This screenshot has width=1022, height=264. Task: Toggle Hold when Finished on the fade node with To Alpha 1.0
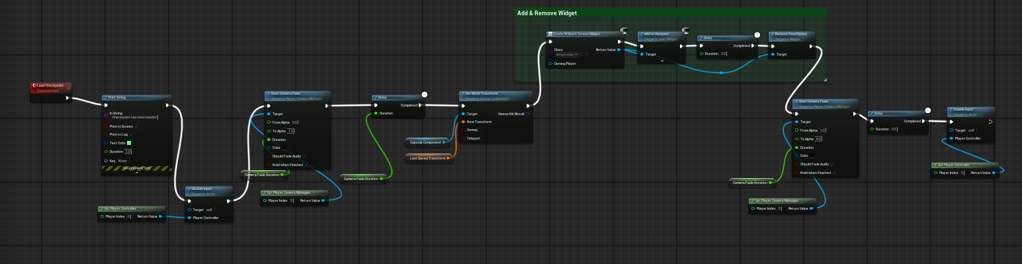click(306, 165)
